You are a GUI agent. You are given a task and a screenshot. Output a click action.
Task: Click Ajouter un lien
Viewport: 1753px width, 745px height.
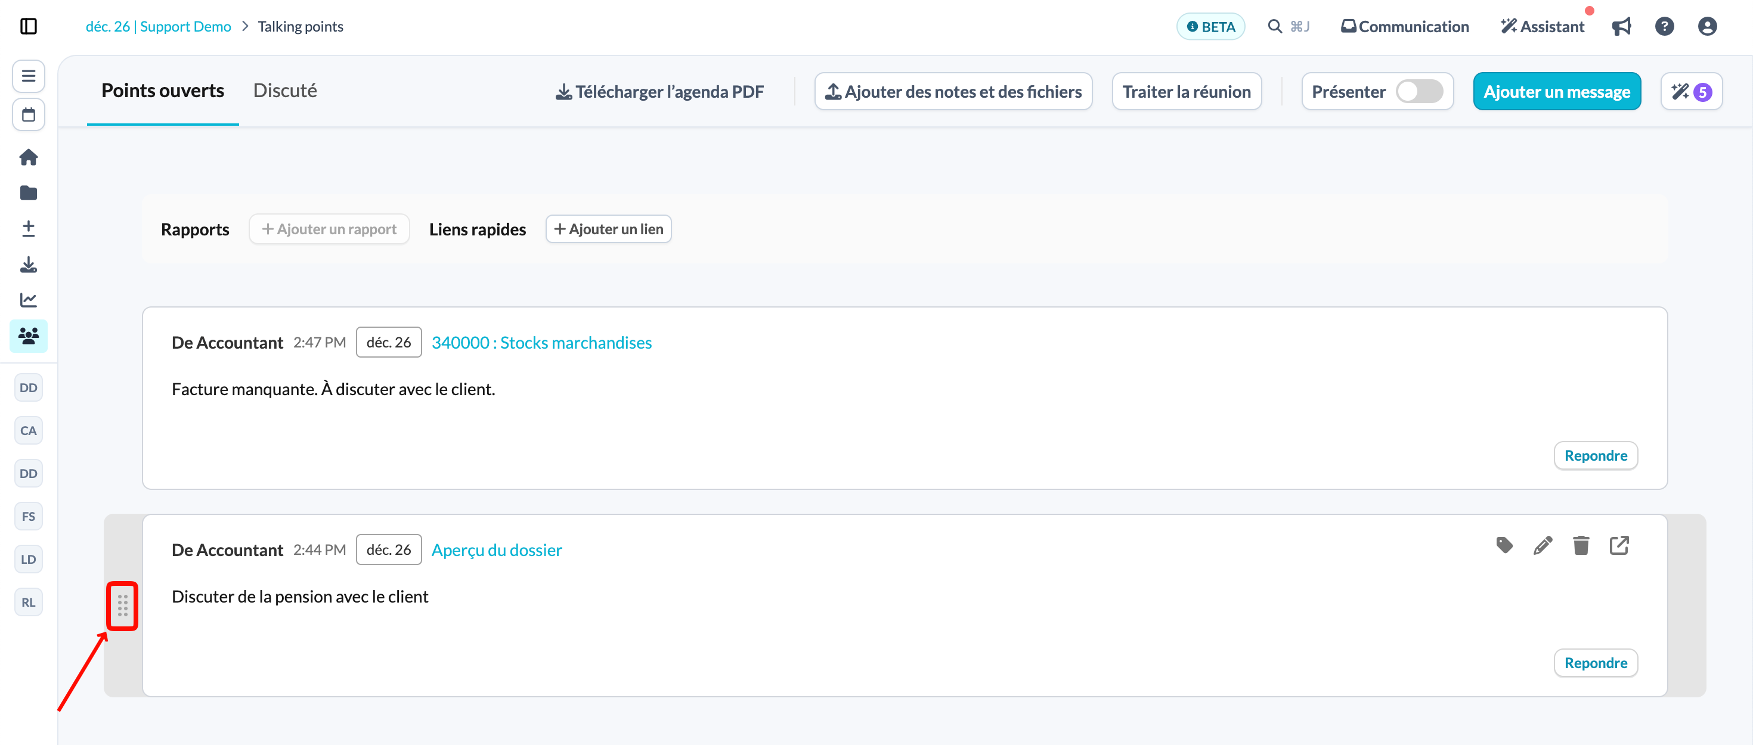608,229
